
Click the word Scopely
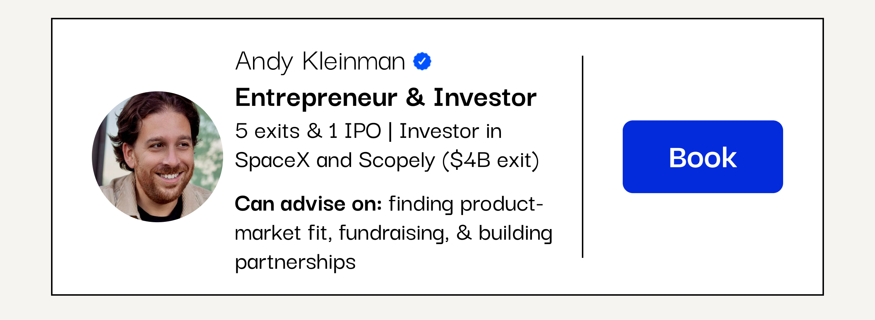397,161
